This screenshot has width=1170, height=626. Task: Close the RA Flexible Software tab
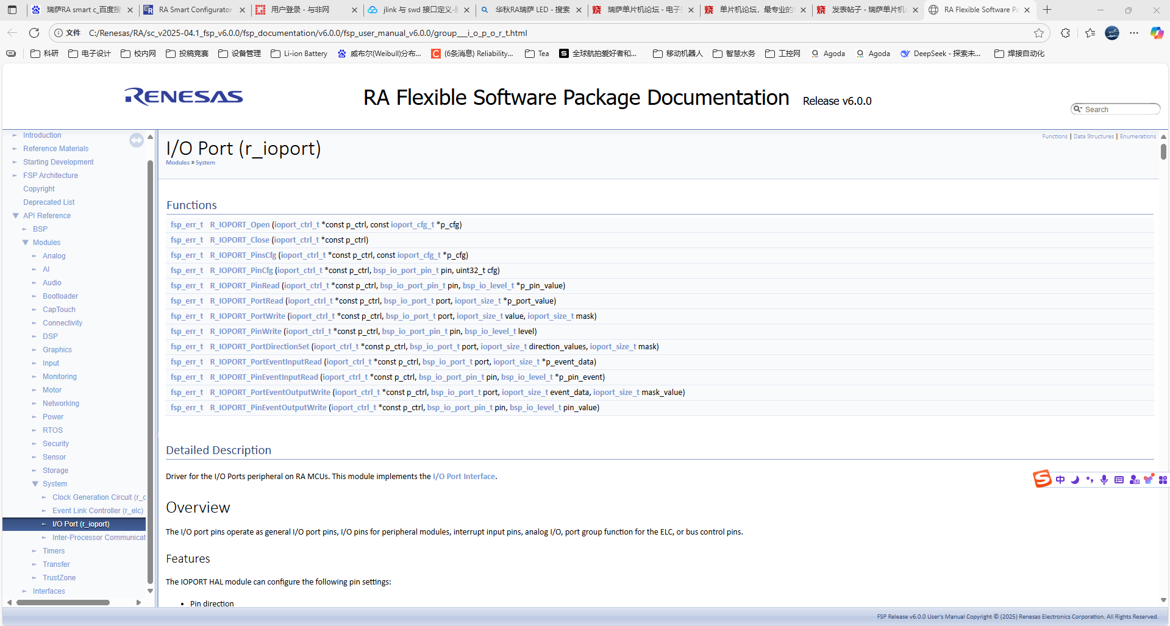tap(1027, 10)
